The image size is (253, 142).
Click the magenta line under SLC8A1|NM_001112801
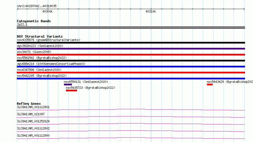(x=131, y=110)
